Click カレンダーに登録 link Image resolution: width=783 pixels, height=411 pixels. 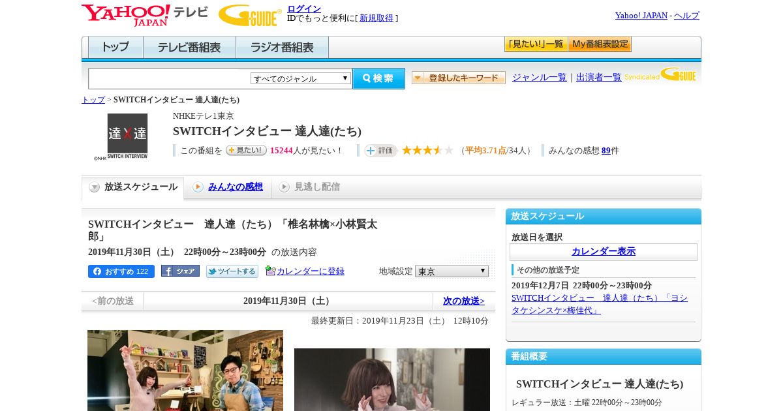pyautogui.click(x=311, y=271)
